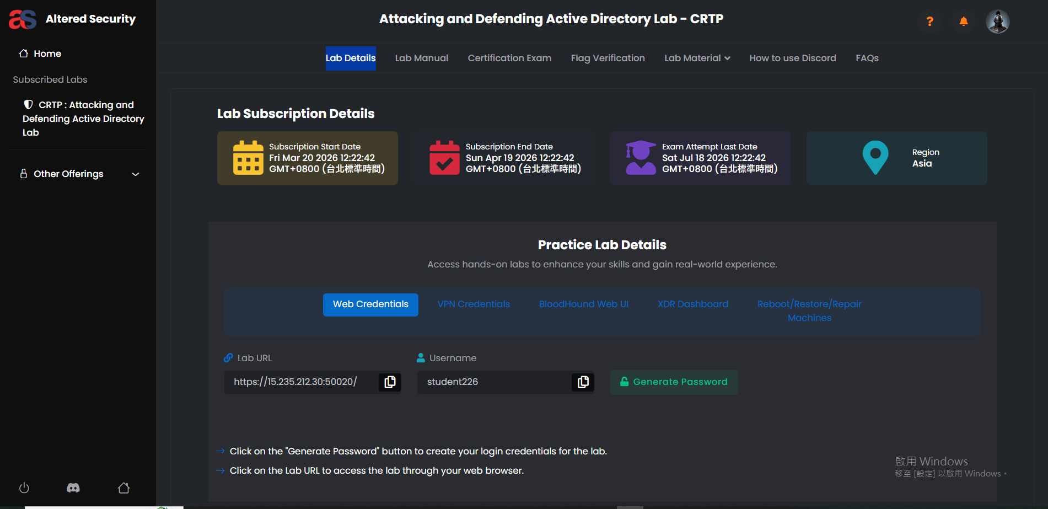Click the Lab URL input field

(301, 382)
